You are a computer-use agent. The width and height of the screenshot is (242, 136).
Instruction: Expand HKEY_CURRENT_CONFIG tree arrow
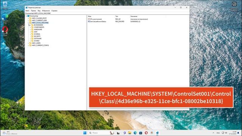(28, 45)
